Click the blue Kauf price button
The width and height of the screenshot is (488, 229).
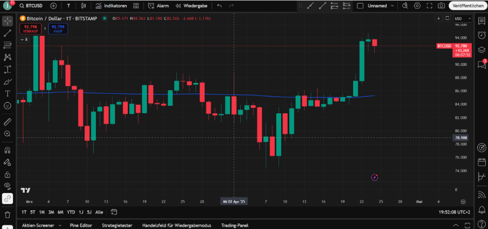pos(58,29)
